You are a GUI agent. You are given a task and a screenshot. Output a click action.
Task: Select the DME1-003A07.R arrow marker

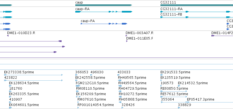[x=126, y=36]
